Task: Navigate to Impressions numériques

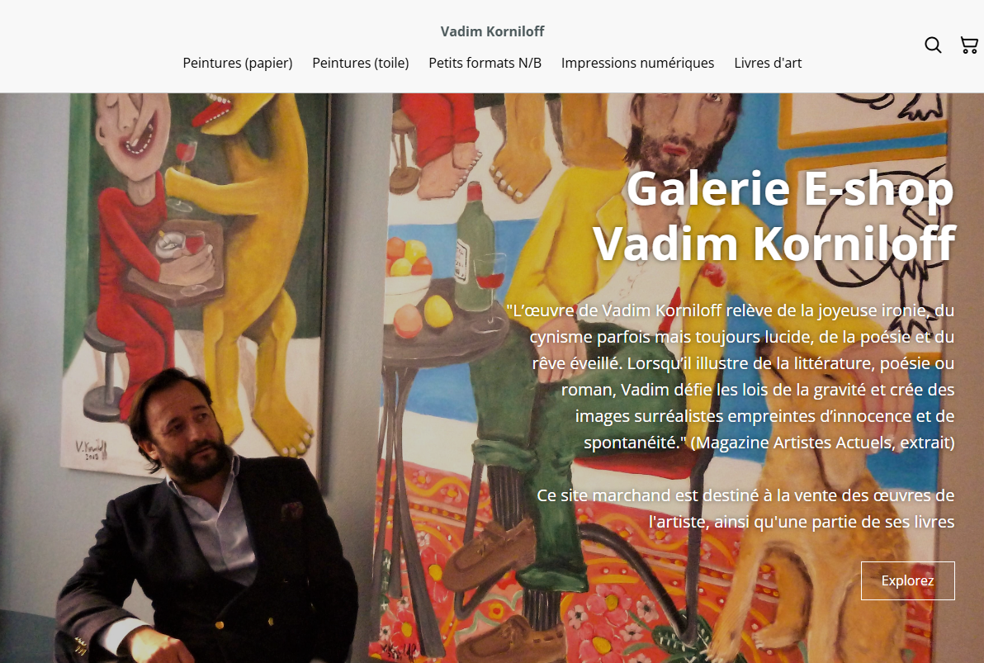Action: pos(637,63)
